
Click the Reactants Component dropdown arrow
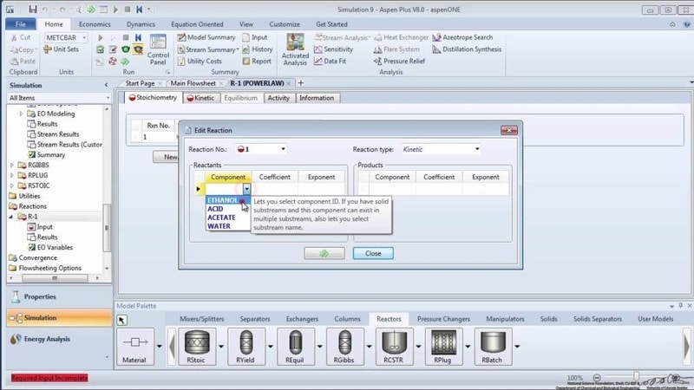pos(246,189)
